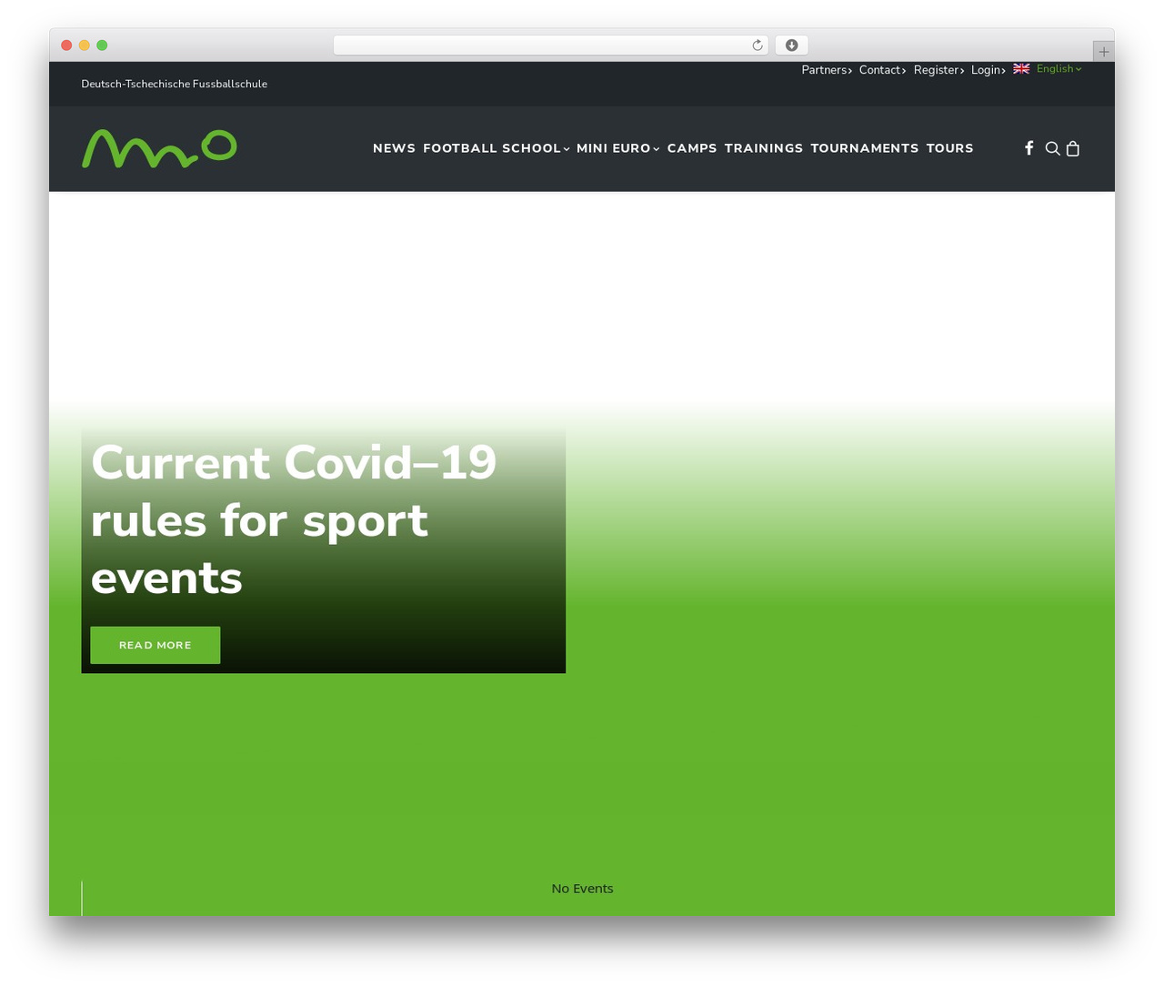The image size is (1164, 986).
Task: Open the site search magnifier
Action: click(x=1052, y=148)
